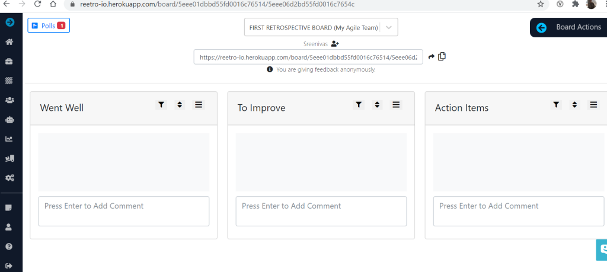This screenshot has width=607, height=272.
Task: Click the add user icon beside Sreenivas
Action: [x=335, y=44]
